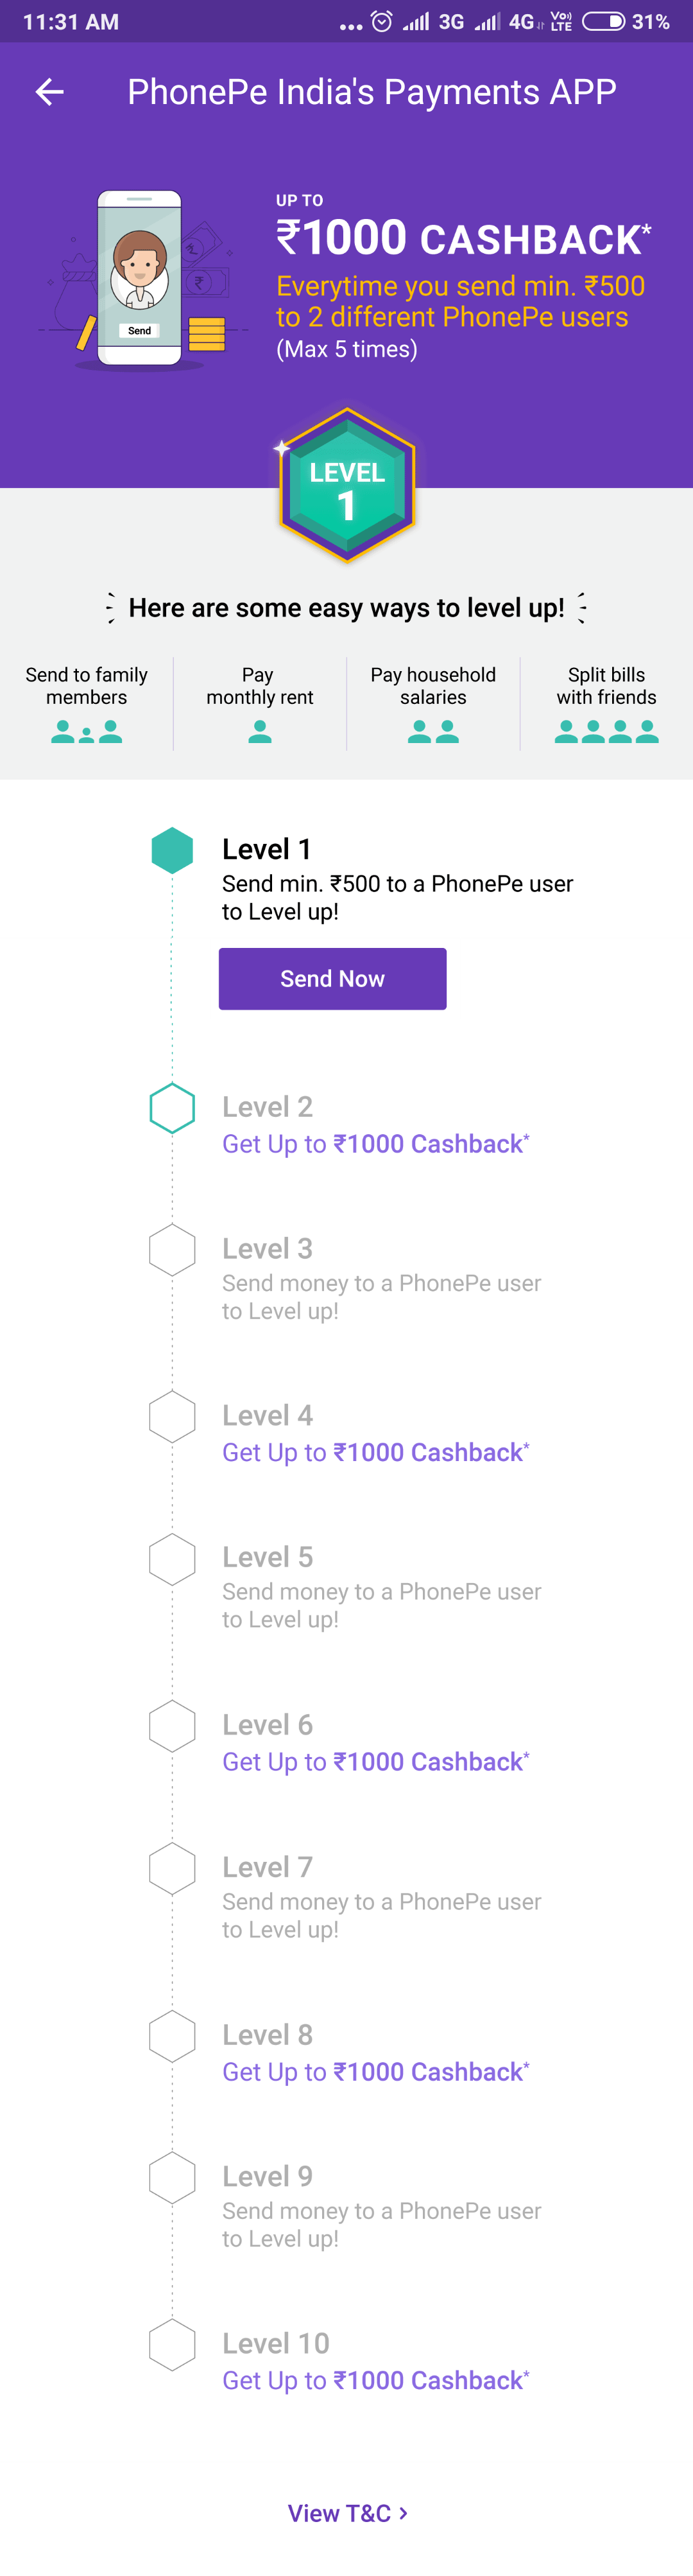Tap the Split bills with friends icon
Image resolution: width=693 pixels, height=2576 pixels.
point(606,732)
